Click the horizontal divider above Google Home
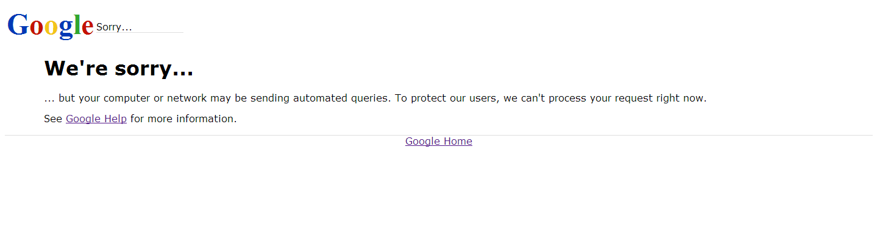Screen dimensions: 877x228 (439, 135)
